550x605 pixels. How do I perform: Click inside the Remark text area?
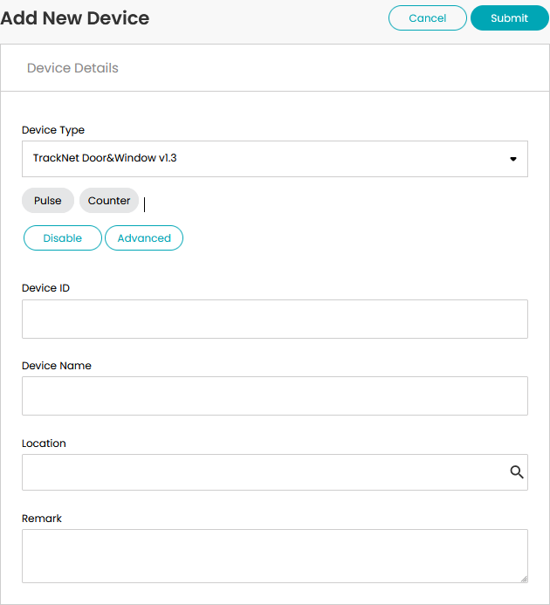[x=275, y=556]
